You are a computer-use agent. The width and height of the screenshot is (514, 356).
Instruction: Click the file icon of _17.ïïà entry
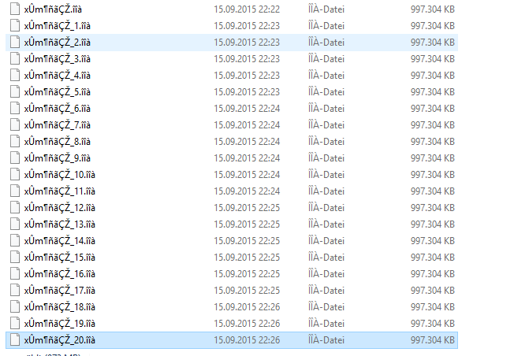pyautogui.click(x=15, y=290)
